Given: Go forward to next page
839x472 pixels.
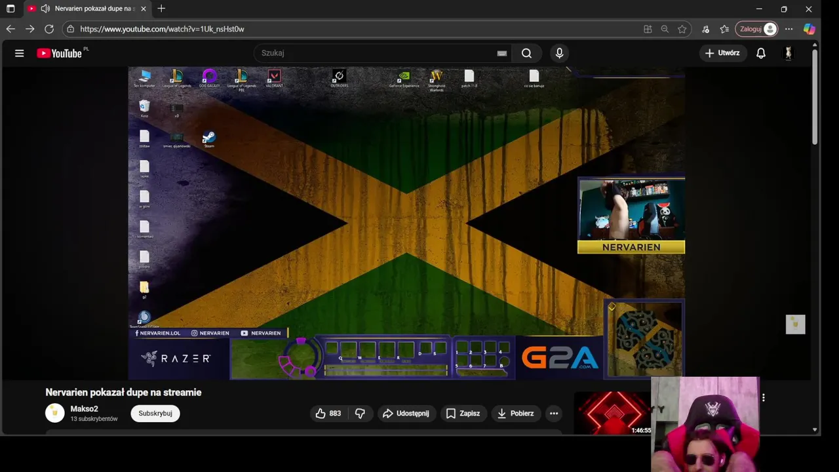Looking at the screenshot, I should [29, 29].
